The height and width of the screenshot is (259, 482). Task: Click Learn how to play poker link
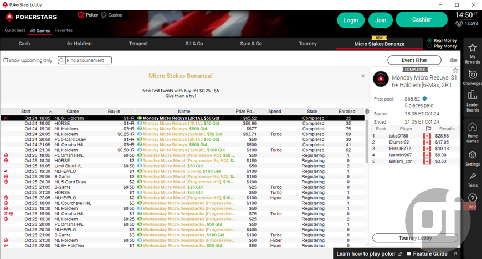(x=366, y=254)
